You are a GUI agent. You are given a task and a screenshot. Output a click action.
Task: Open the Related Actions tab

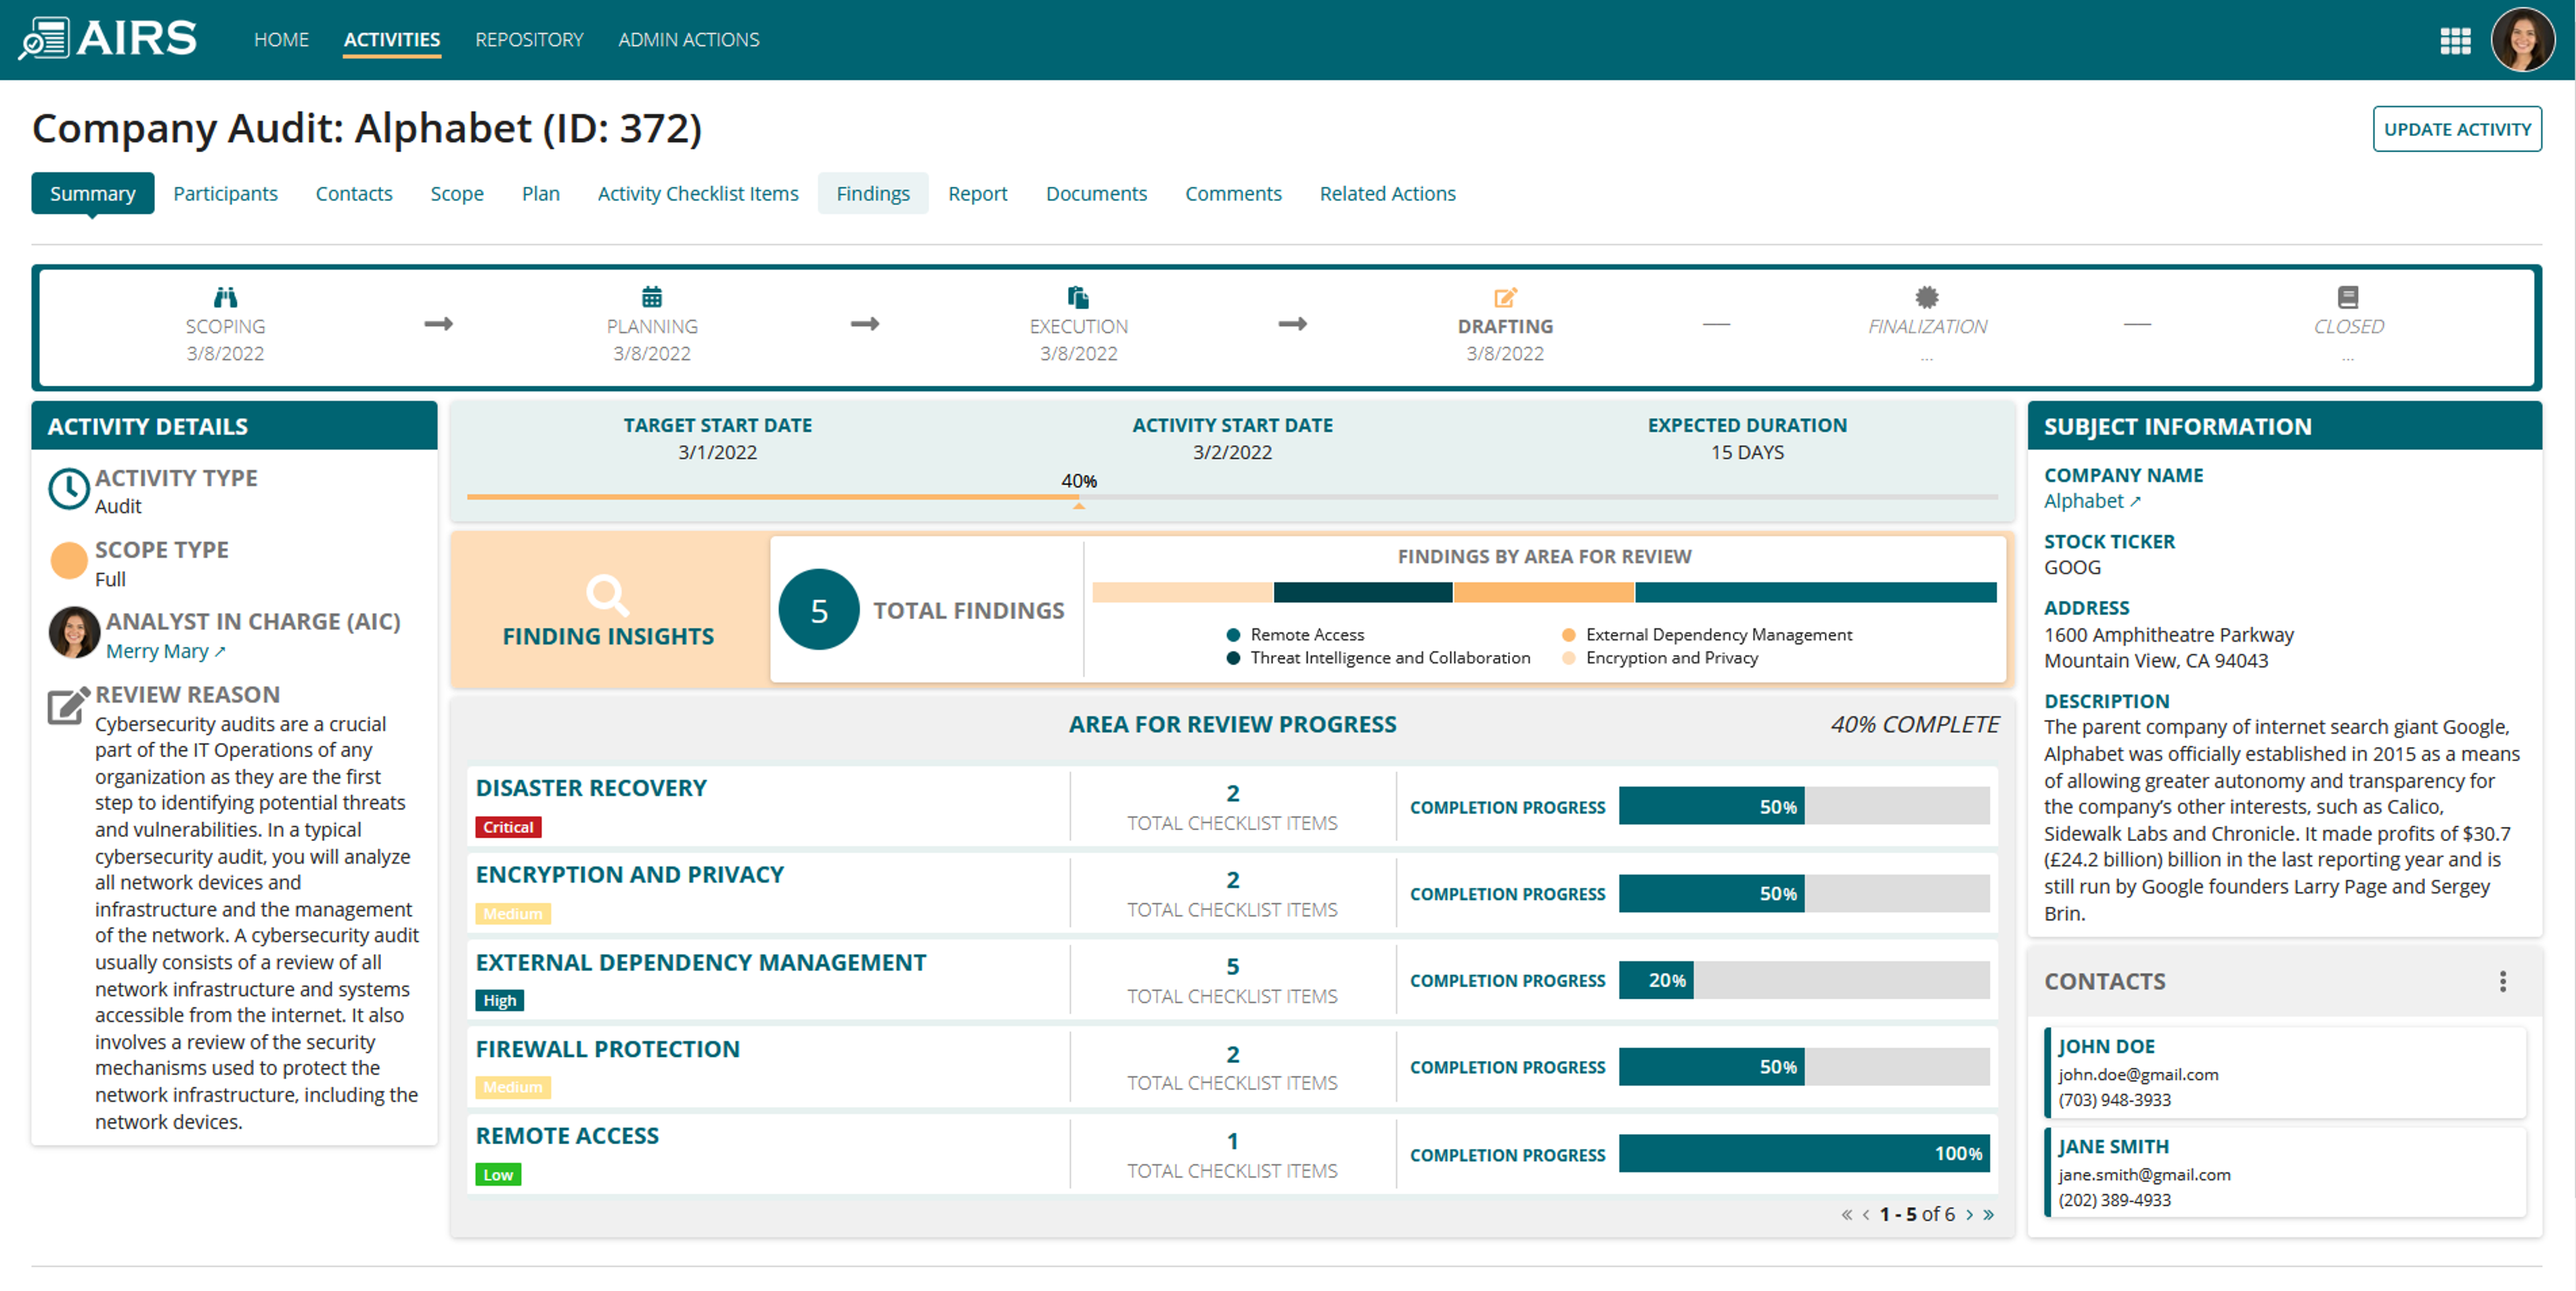pos(1387,194)
